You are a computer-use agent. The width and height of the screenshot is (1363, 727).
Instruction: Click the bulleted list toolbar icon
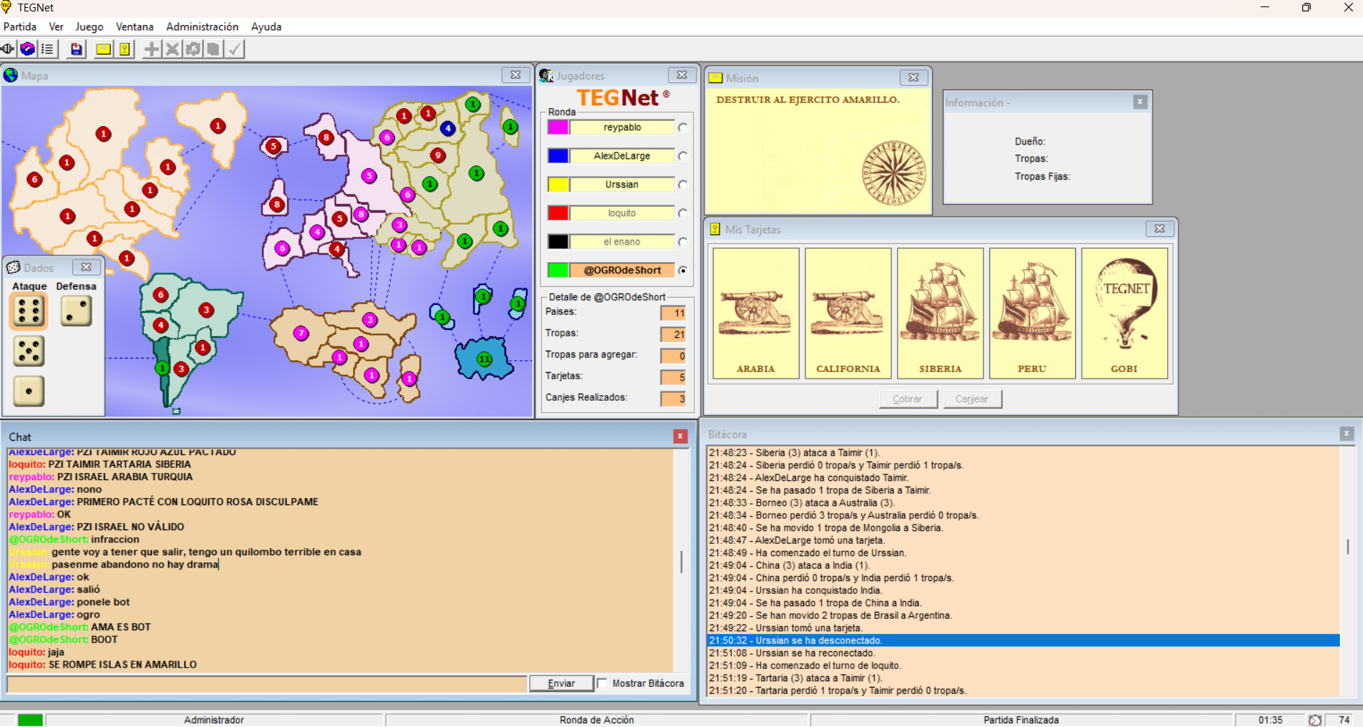pyautogui.click(x=47, y=49)
